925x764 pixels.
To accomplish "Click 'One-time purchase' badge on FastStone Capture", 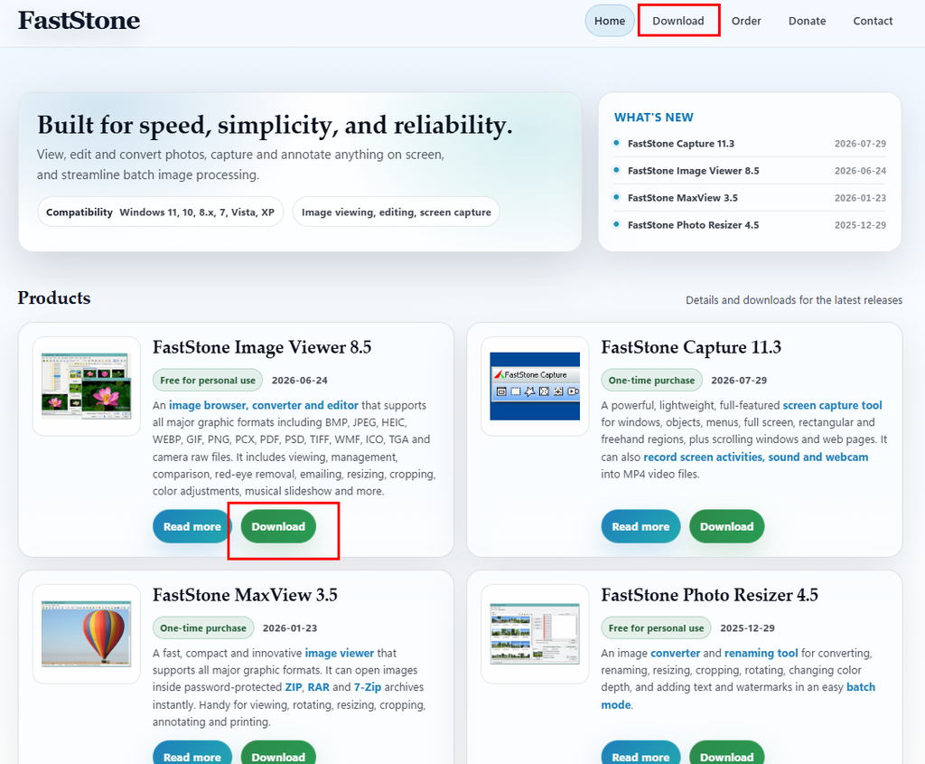I will 652,381.
